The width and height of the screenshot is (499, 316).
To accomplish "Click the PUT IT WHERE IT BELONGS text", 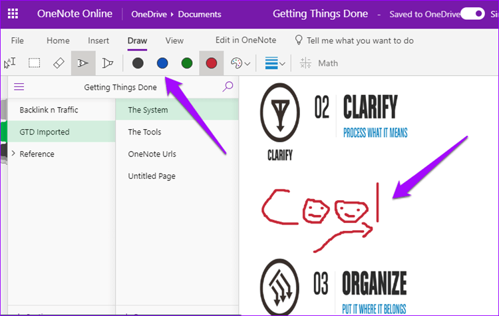I will coord(374,309).
